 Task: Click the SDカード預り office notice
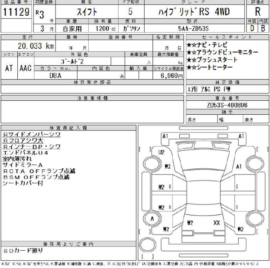tap(23, 251)
